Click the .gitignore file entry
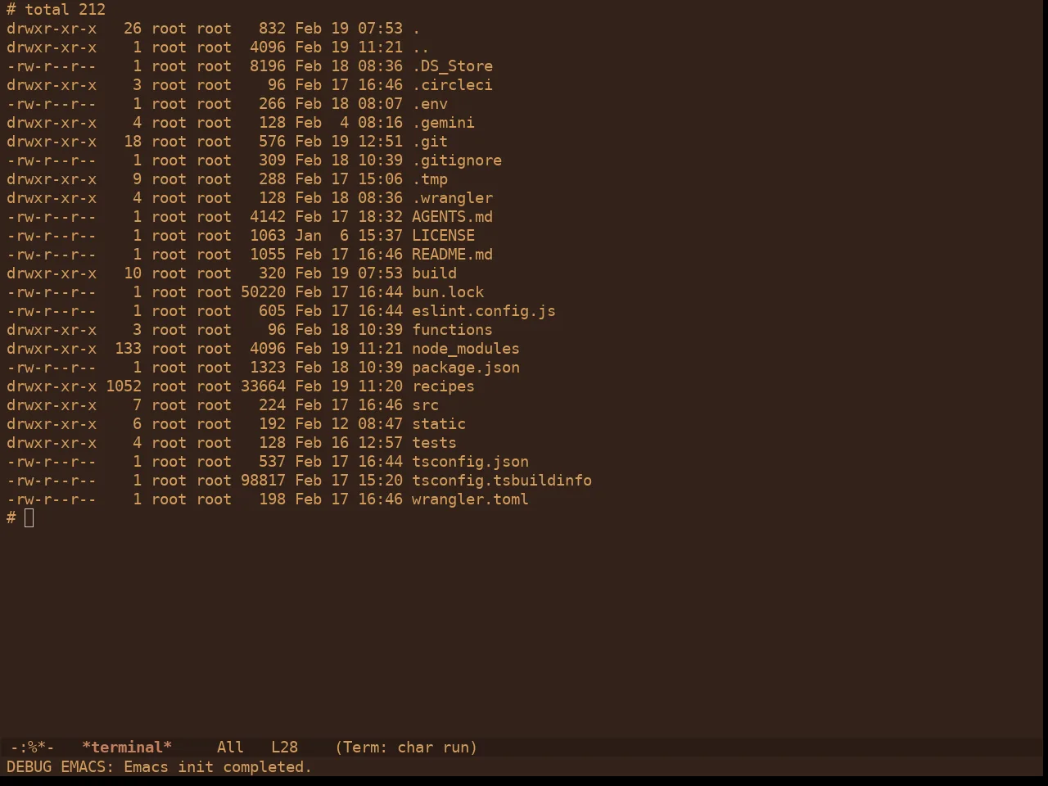Screen dimensions: 1048x786 (x=457, y=160)
